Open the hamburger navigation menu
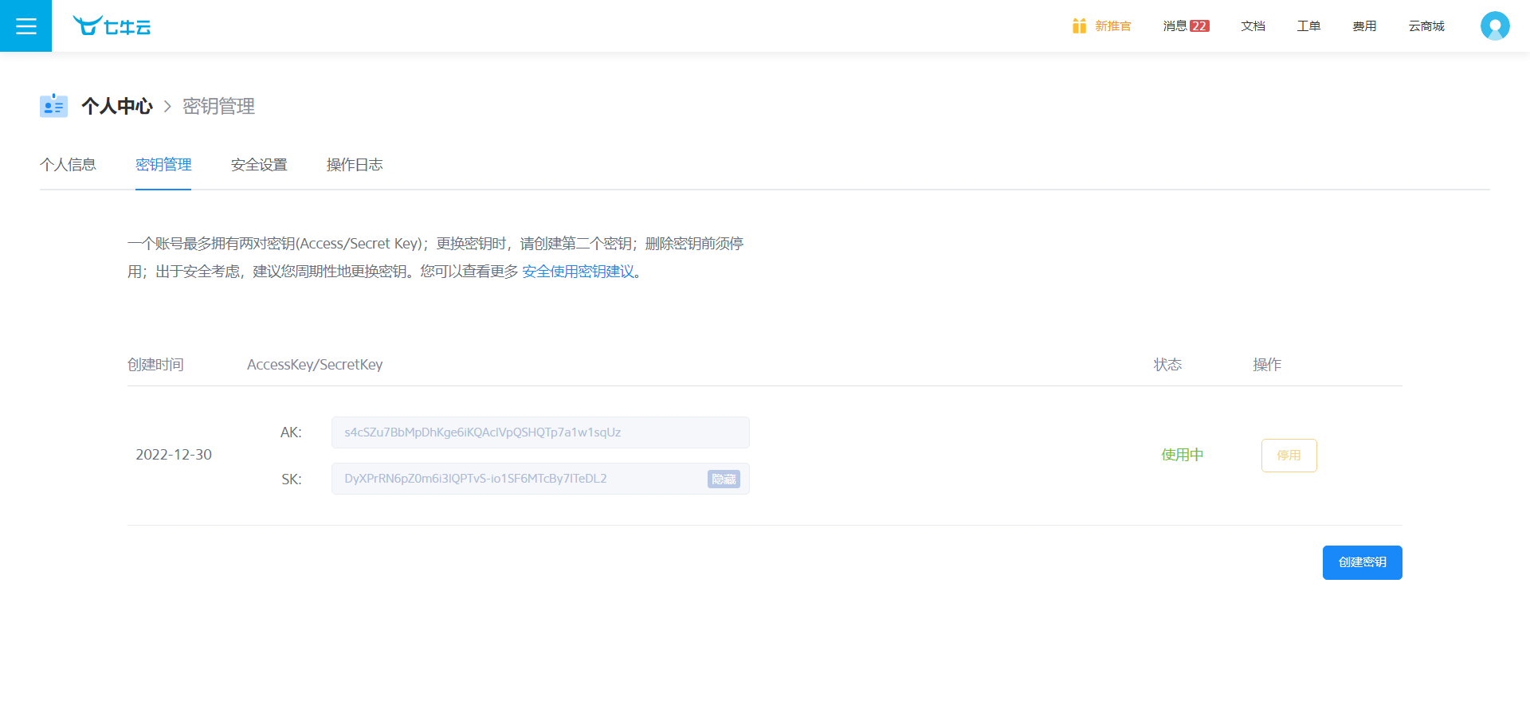 point(25,26)
